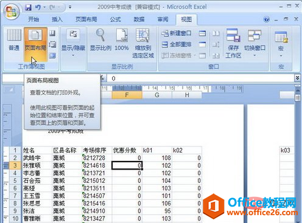Click reset window position icon
The width and height of the screenshot is (302, 223).
pos(216,55)
